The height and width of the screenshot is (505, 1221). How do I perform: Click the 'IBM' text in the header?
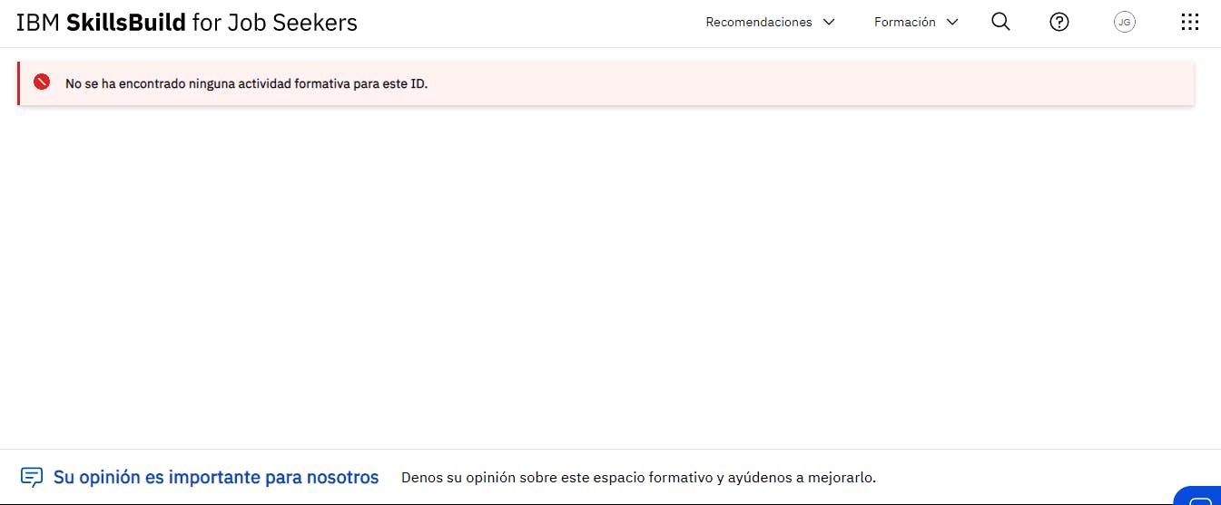38,23
